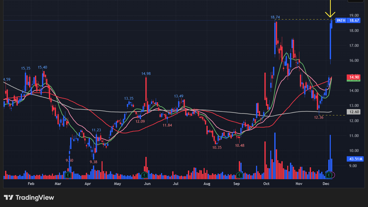Select the September earnings E marker
Screen dimensions: 368x207
point(239,175)
